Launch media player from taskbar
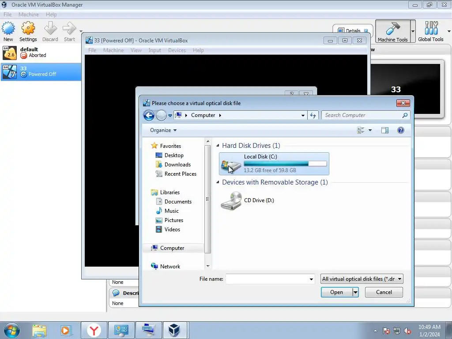Screen dimensions: 452x339 pos(65,331)
